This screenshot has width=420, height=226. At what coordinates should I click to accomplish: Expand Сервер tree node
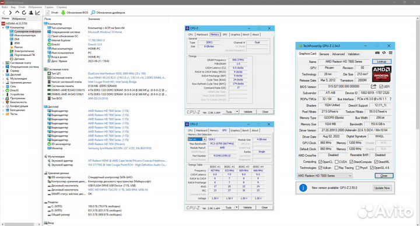click(x=3, y=70)
